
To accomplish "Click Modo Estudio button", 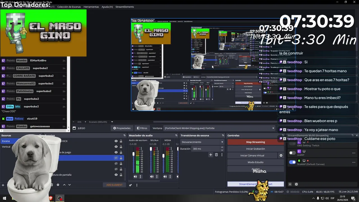I will click(x=256, y=162).
